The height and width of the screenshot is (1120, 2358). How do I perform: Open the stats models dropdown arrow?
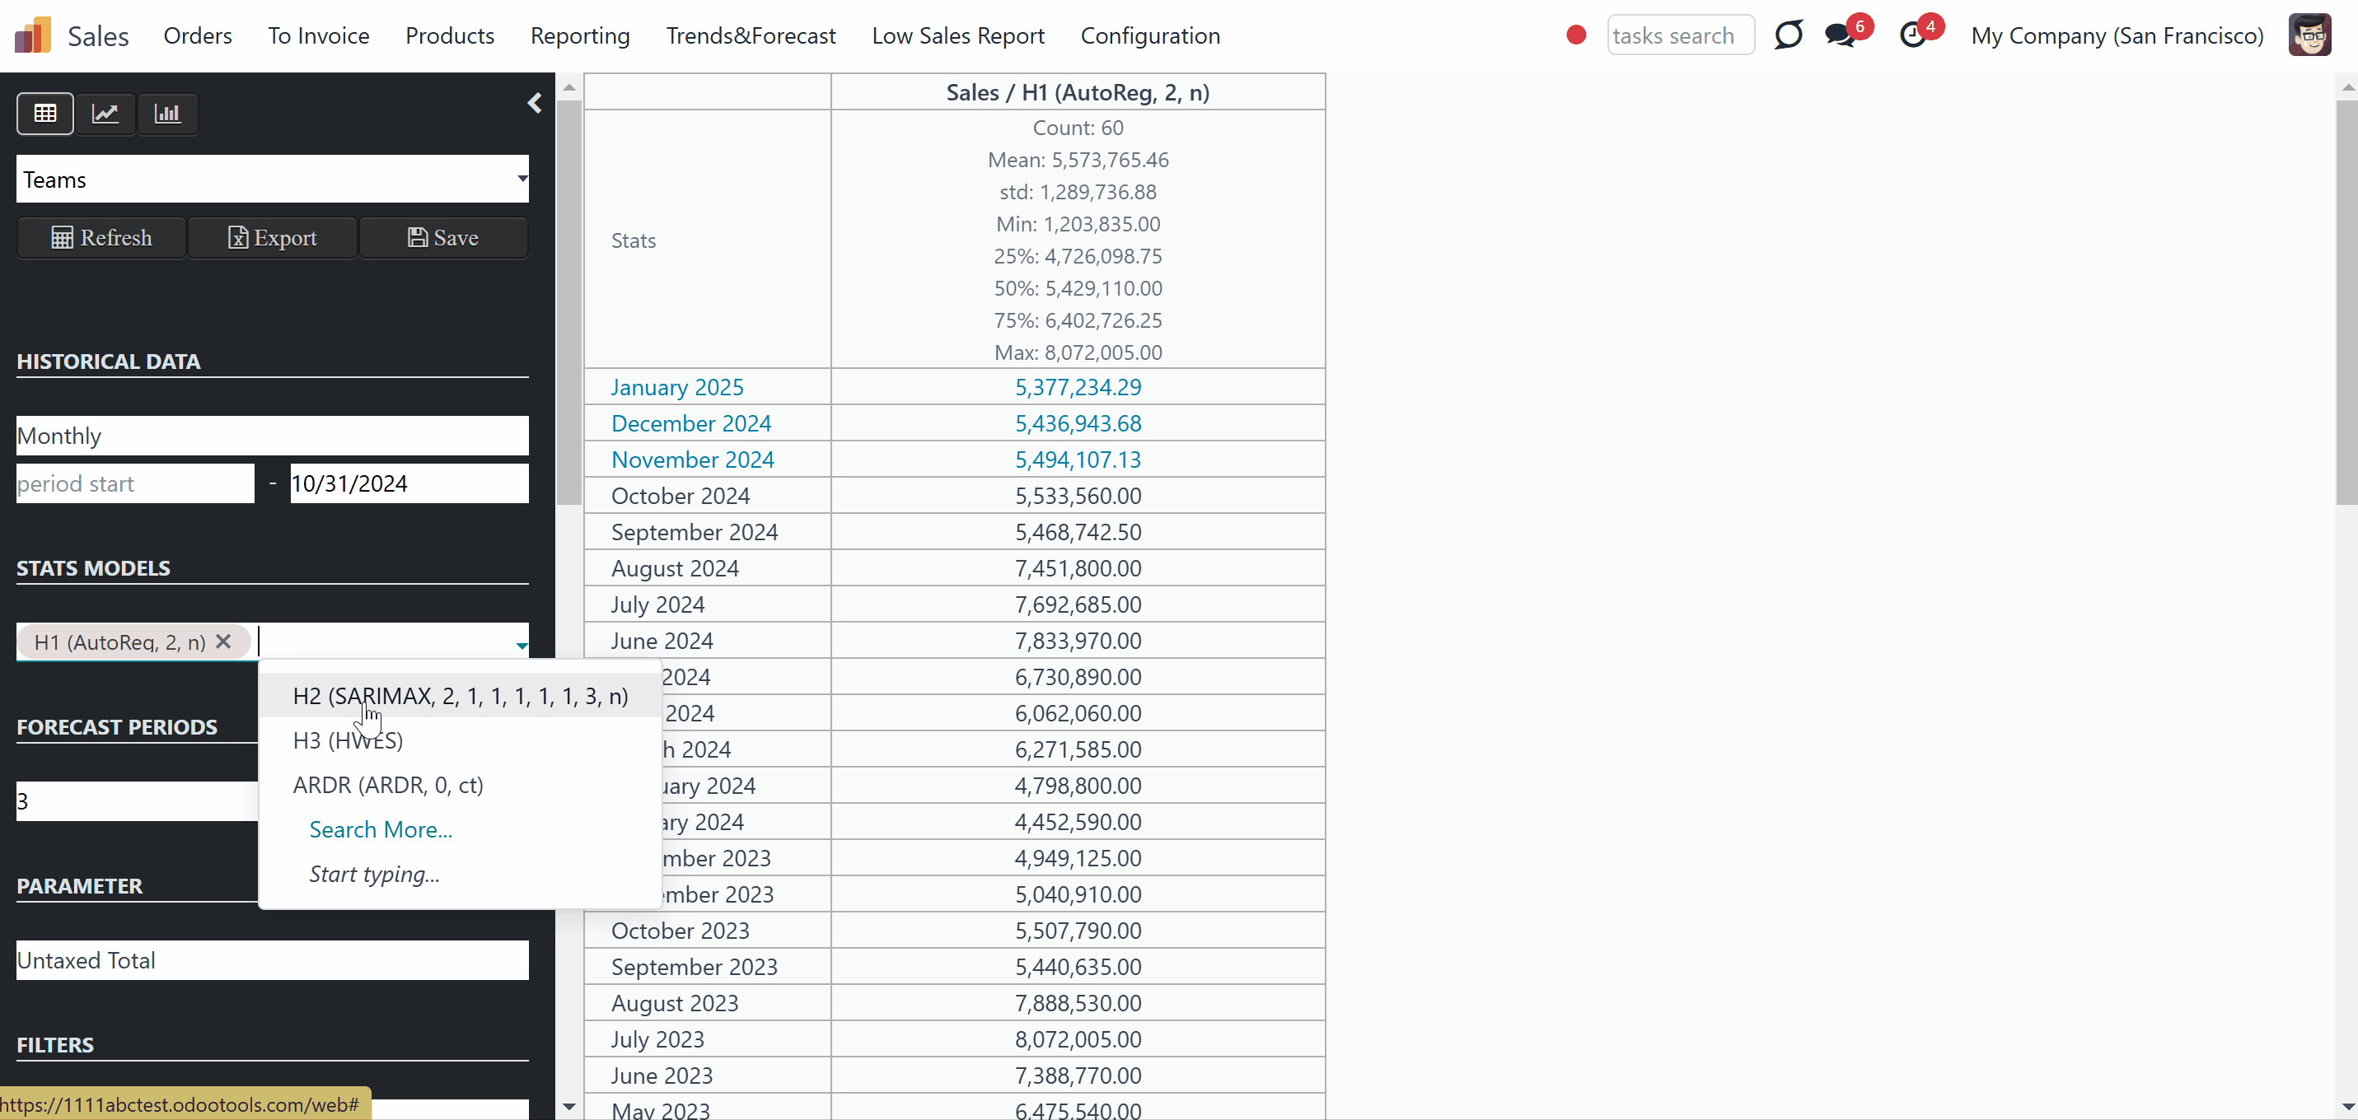pos(522,645)
